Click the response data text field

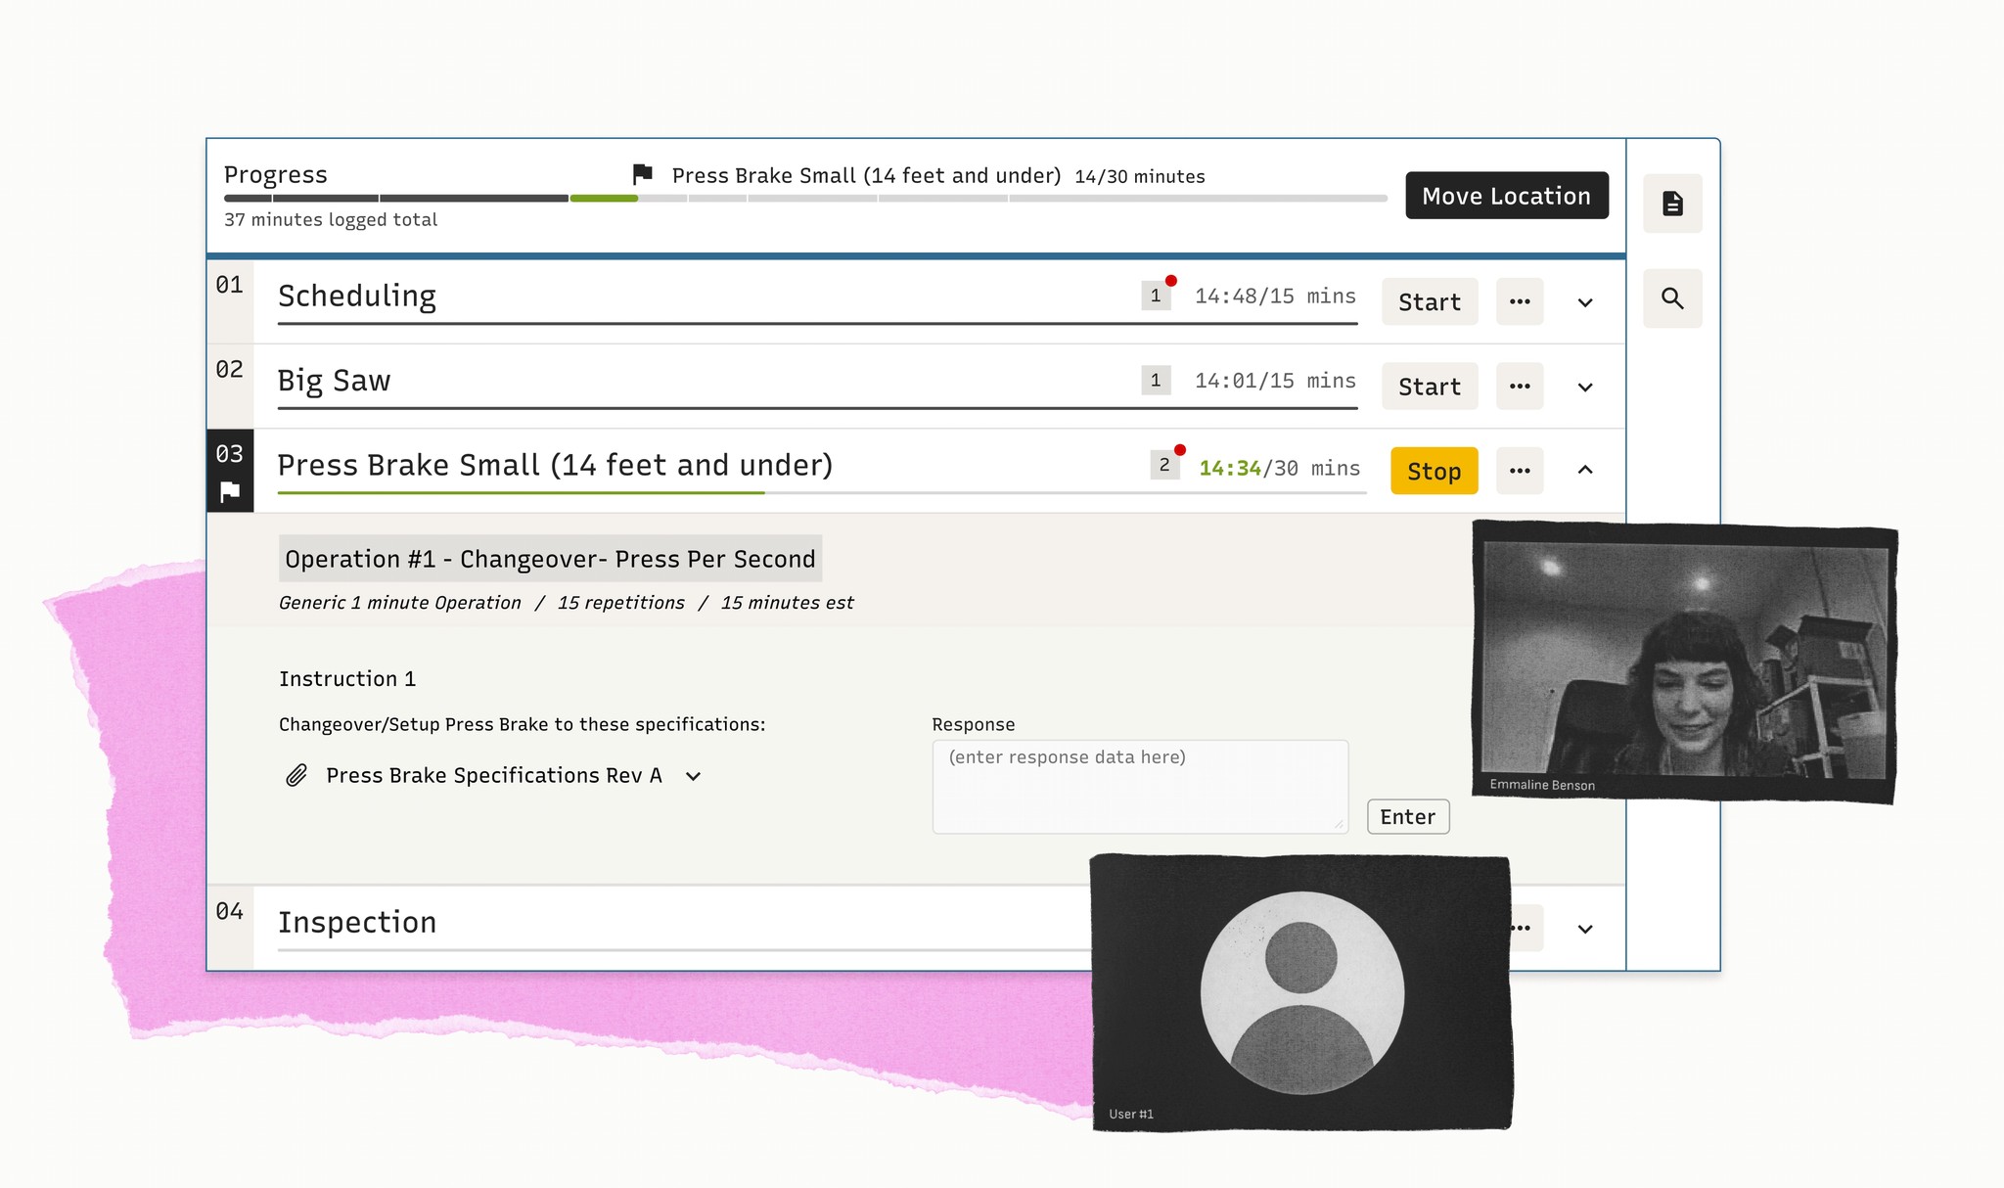[1139, 787]
